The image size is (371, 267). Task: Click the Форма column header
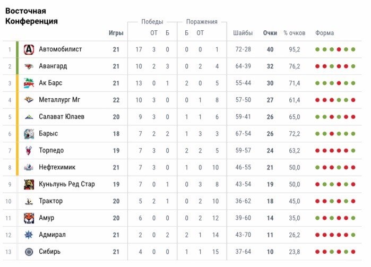click(324, 33)
